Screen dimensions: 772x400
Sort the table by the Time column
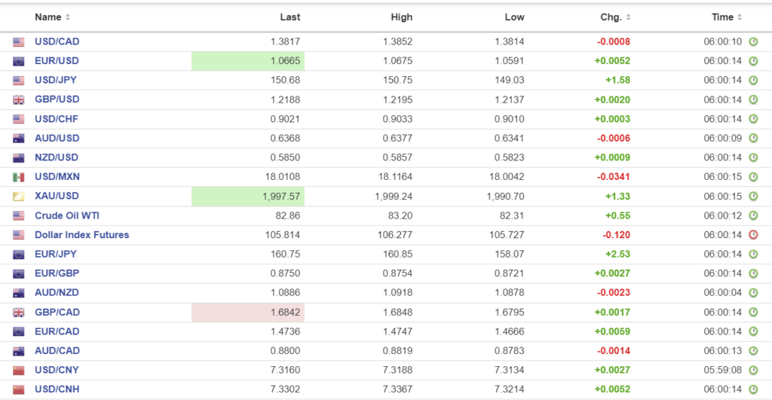click(x=727, y=17)
